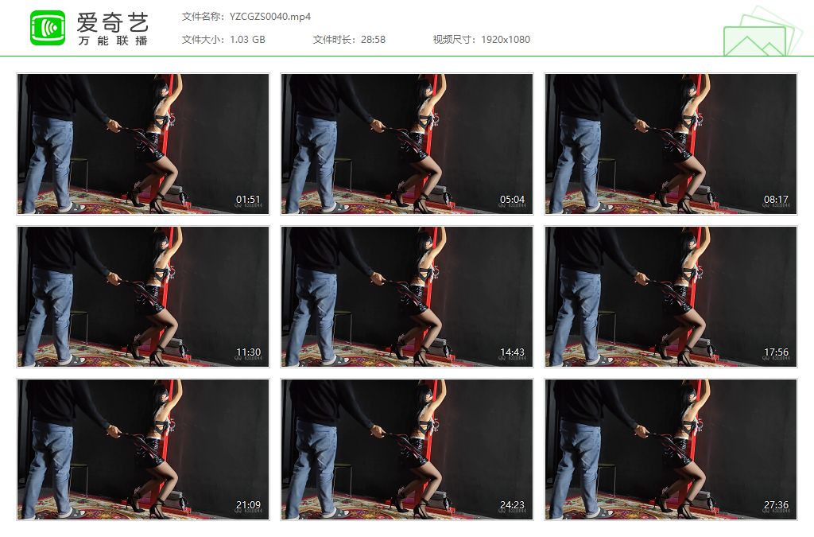Open the frame captured at 08:17

coord(670,144)
